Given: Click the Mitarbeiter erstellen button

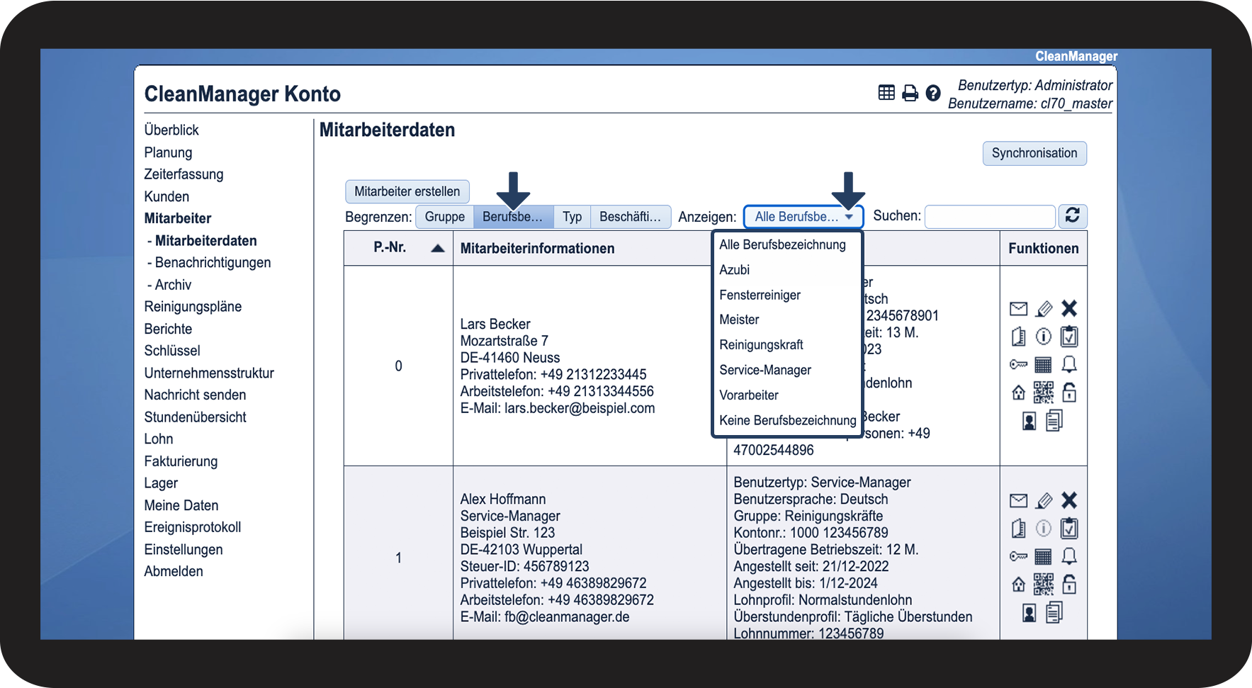Looking at the screenshot, I should click(407, 191).
